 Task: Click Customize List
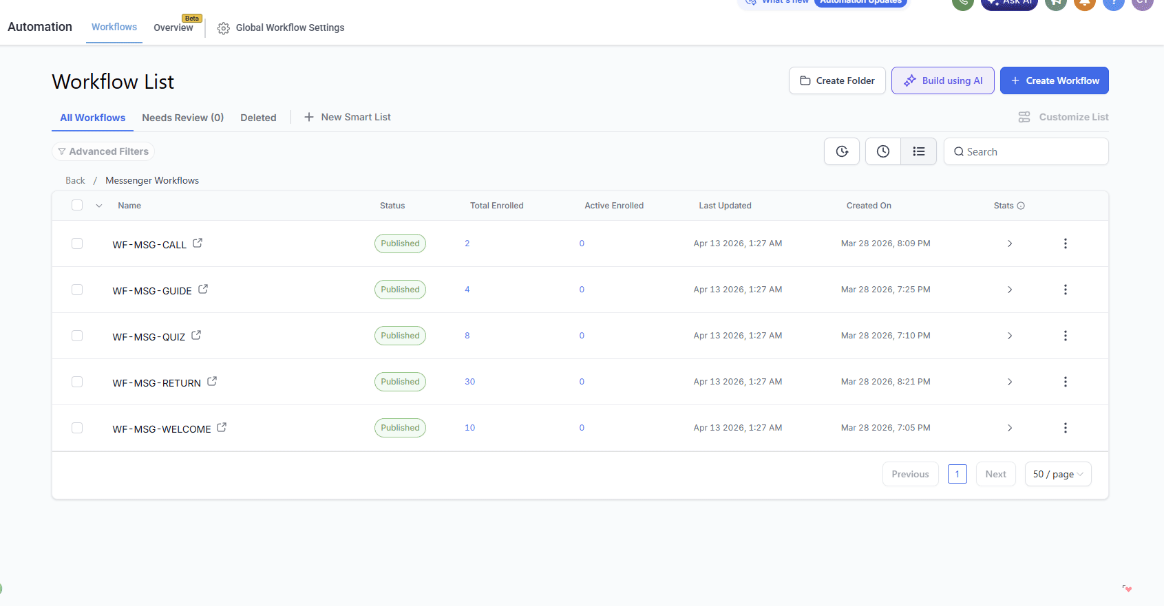(x=1064, y=117)
